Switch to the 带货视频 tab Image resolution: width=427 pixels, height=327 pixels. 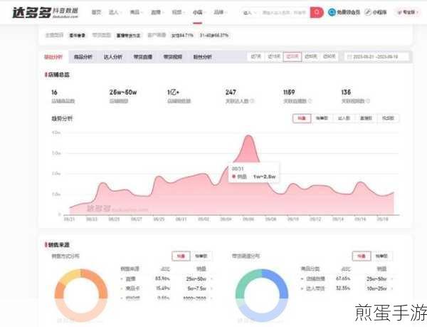[x=173, y=57]
